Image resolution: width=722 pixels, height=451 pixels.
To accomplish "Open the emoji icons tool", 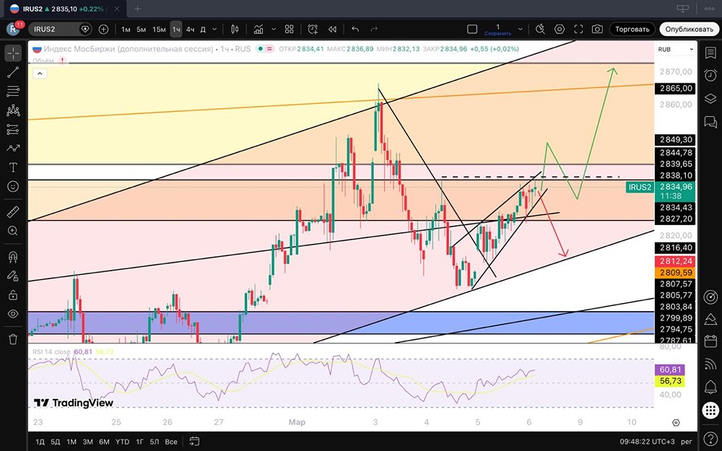I will tap(13, 186).
